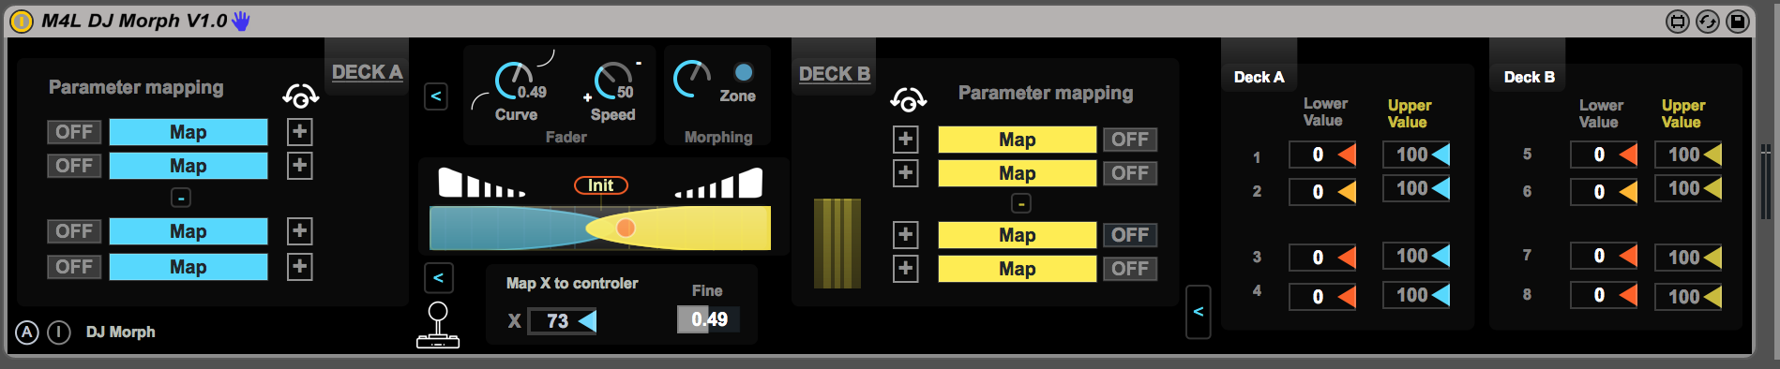The height and width of the screenshot is (369, 1780).
Task: Click the Fine value field showing 0.49
Action: [x=709, y=319]
